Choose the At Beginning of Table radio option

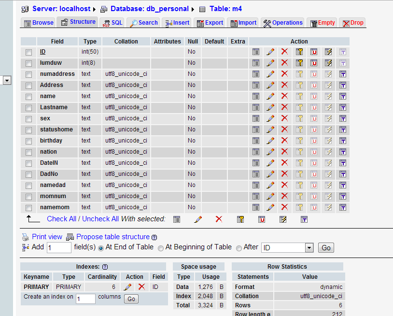(161, 248)
